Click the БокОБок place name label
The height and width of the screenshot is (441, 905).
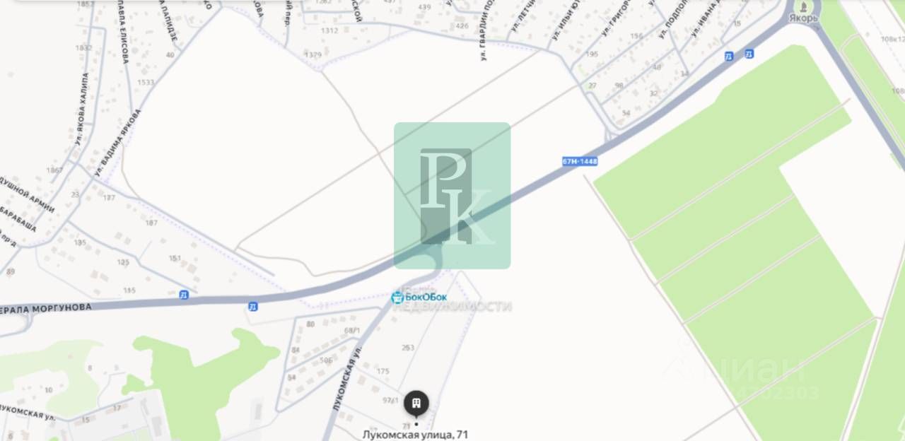tap(426, 298)
